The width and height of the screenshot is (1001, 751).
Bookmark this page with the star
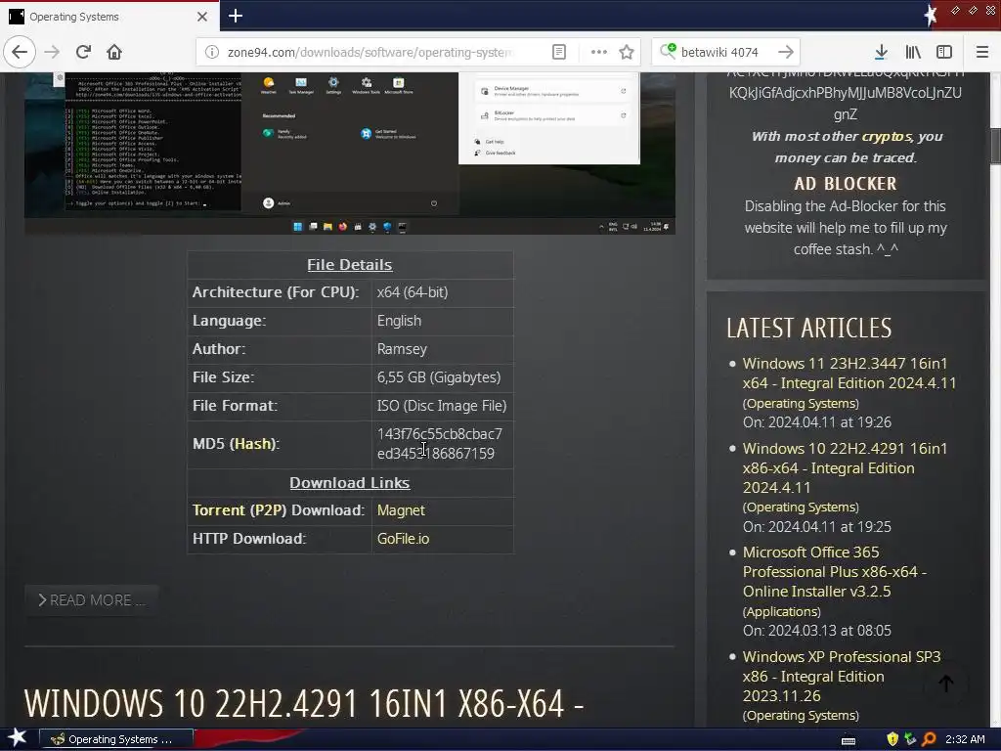627,52
